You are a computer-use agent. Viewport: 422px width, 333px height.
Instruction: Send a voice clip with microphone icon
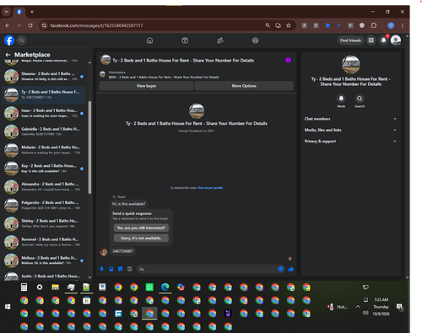(102, 269)
